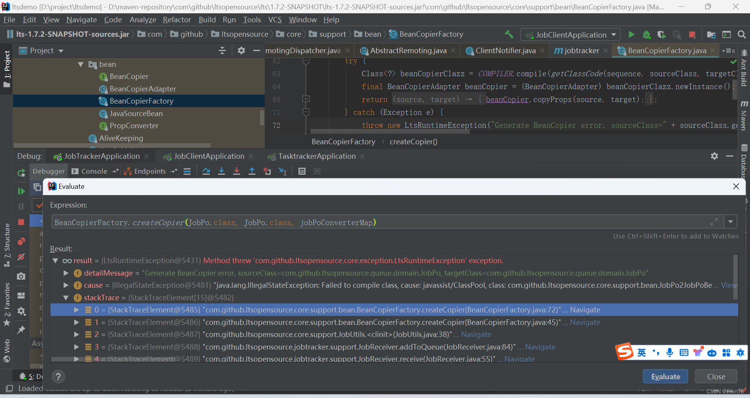Screen dimensions: 750x398
Task: Click the Project tree vertical scrollbar
Action: (x=262, y=117)
